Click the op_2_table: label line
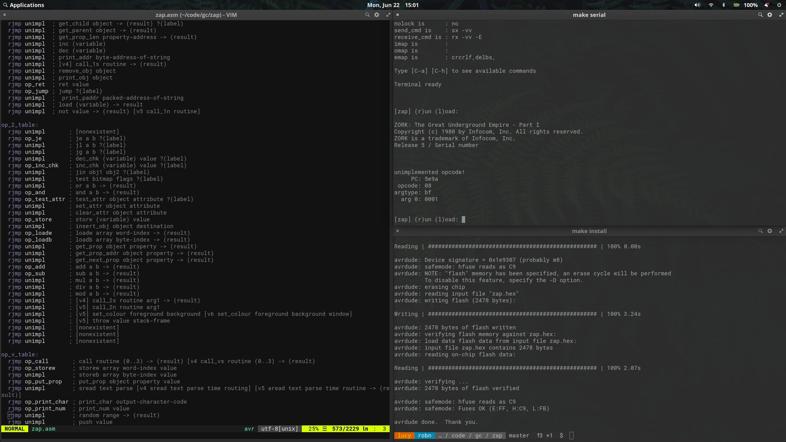Viewport: 786px width, 442px height. click(20, 125)
